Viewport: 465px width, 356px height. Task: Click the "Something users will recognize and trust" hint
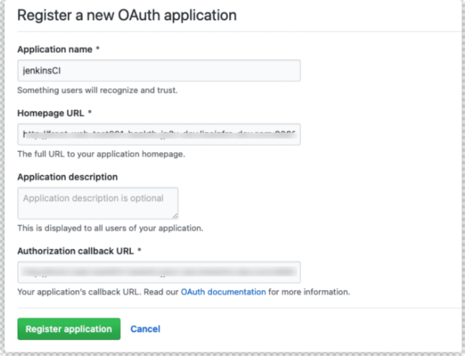coord(97,90)
